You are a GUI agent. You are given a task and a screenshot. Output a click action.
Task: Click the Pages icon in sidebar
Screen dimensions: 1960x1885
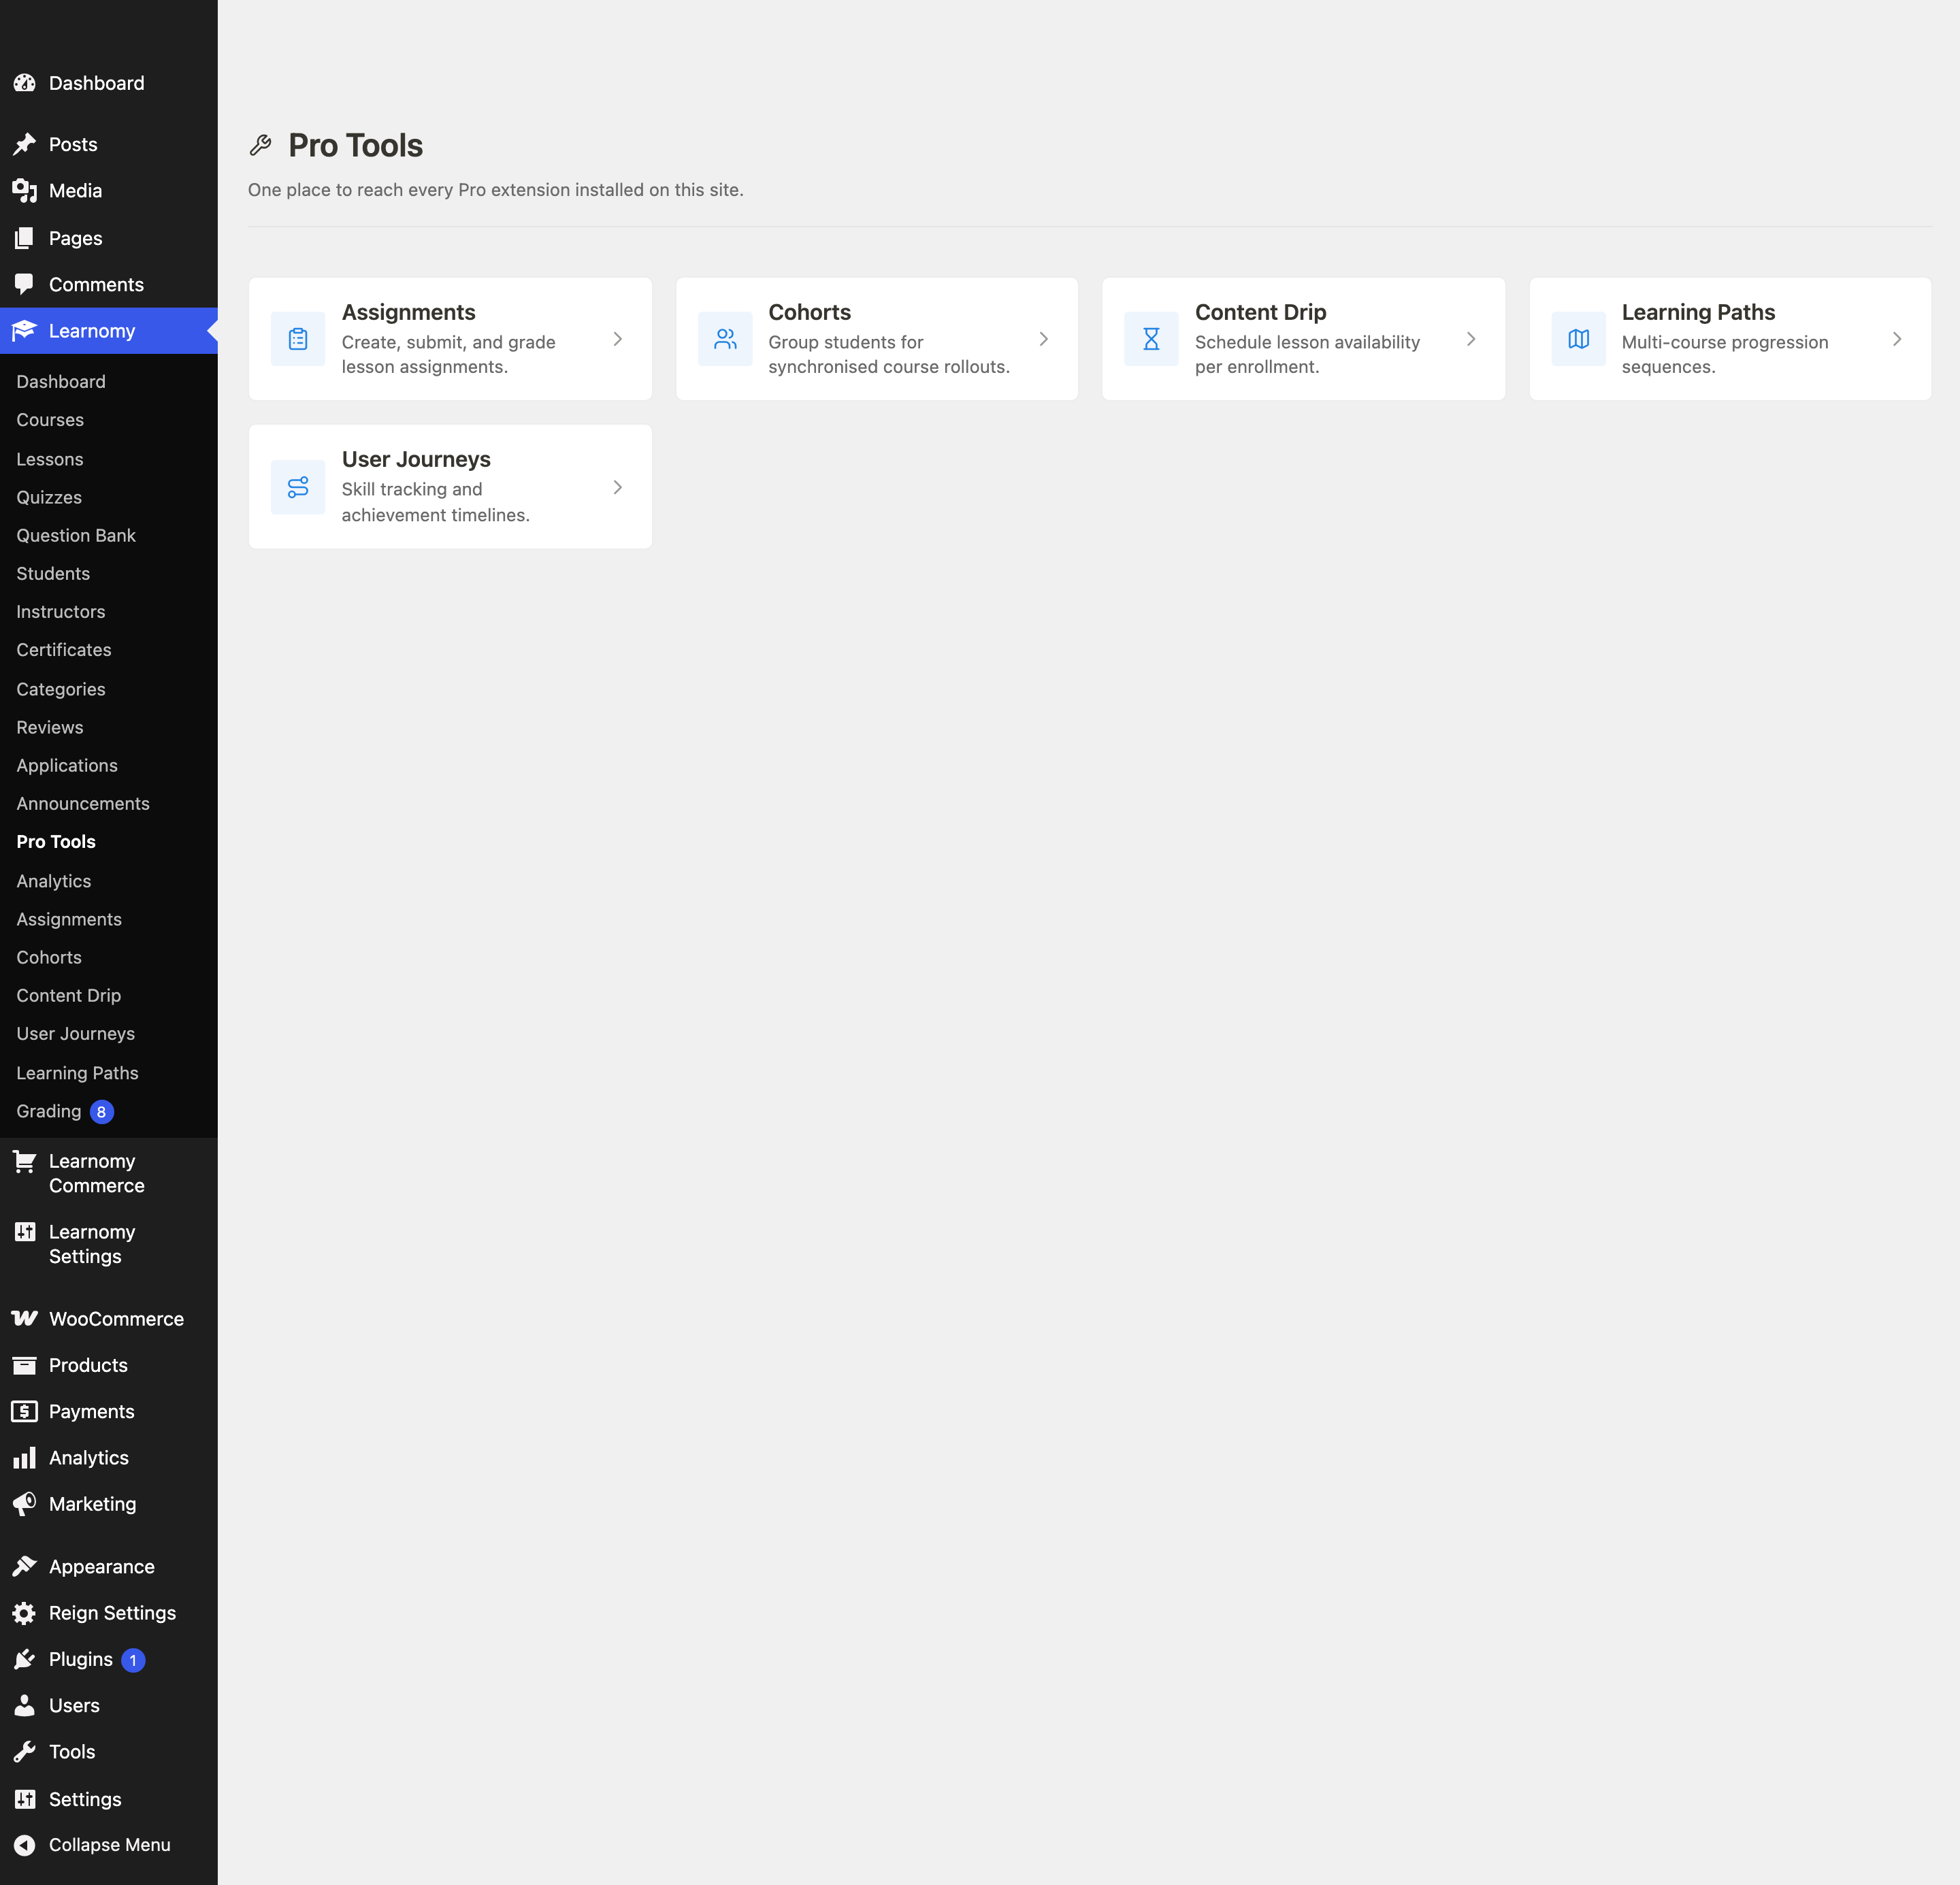pos(24,238)
